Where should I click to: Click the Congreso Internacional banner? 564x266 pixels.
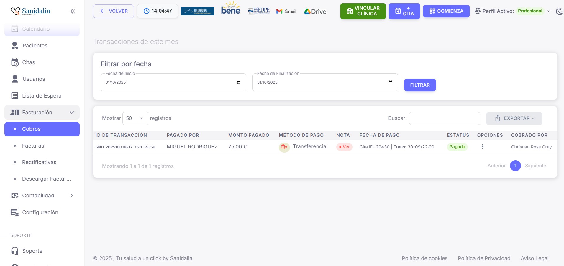[x=197, y=11]
